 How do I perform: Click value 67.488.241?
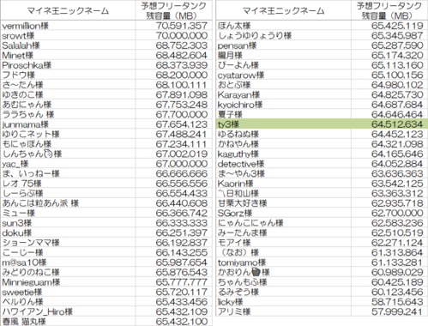point(182,135)
